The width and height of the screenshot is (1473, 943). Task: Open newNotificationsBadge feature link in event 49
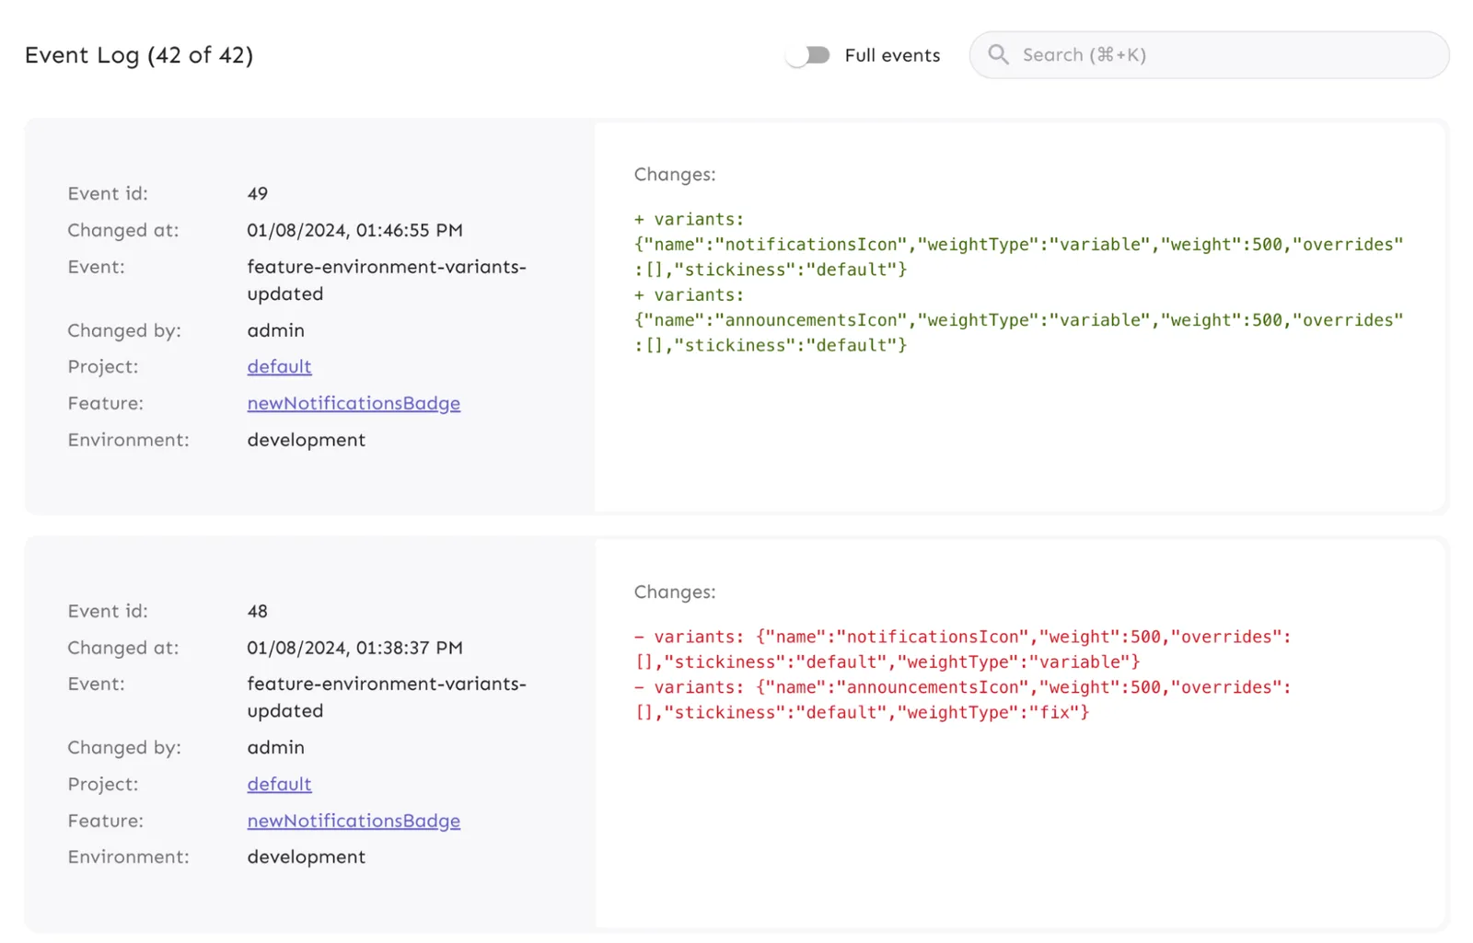[x=354, y=403]
